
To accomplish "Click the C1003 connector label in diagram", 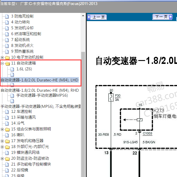I will pos(147,133).
